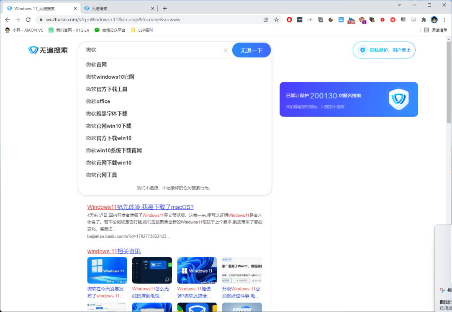This screenshot has height=312, width=452.
Task: Open the AdBlock red stop-hand extension
Action: (289, 20)
